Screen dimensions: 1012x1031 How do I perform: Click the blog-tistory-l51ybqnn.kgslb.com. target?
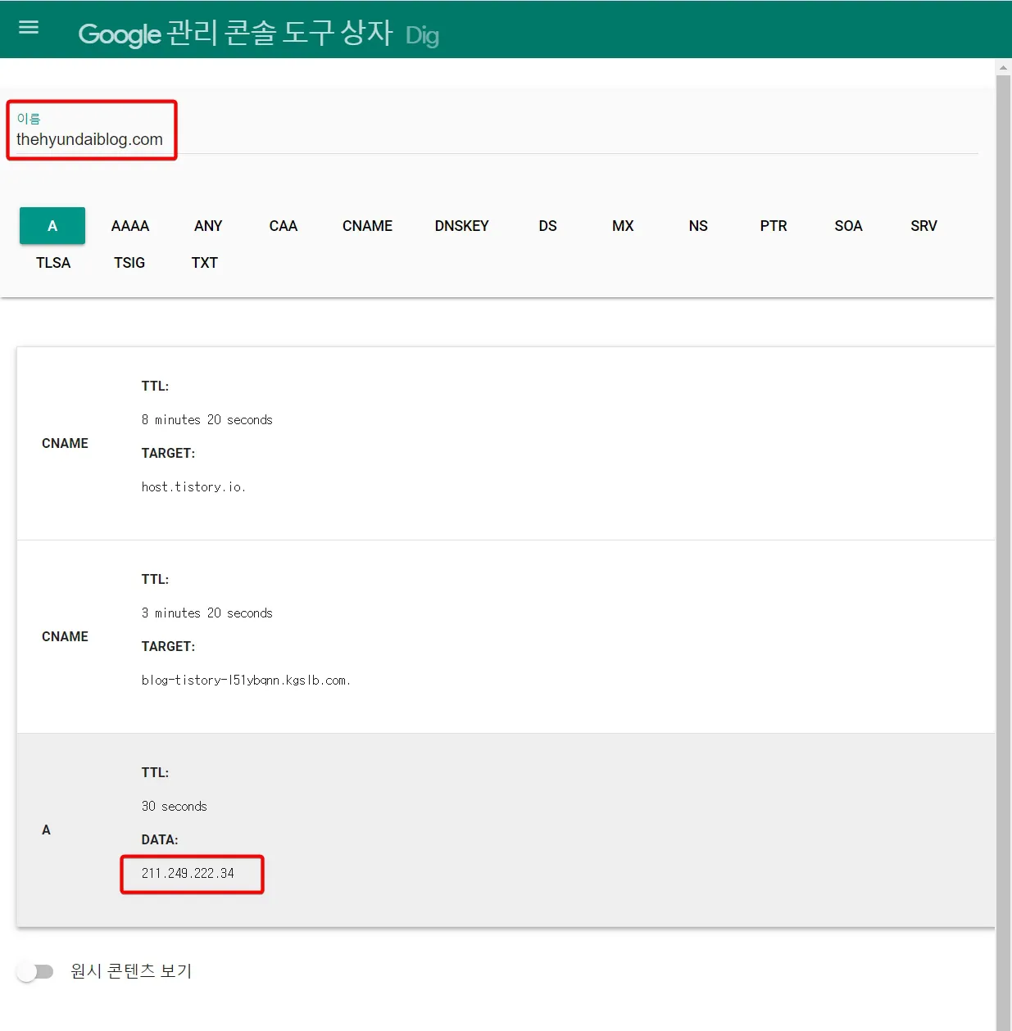coord(246,680)
